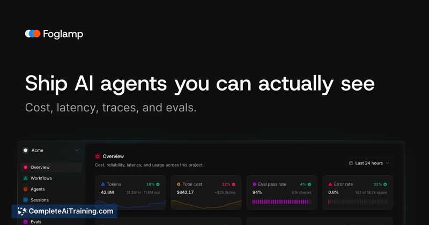This screenshot has height=225, width=429.
Task: Click the Tokens card blue icon
Action: [103, 184]
